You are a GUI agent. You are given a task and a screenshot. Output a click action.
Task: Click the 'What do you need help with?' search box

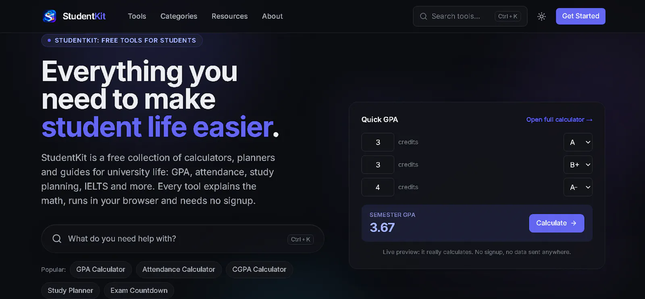tap(183, 239)
